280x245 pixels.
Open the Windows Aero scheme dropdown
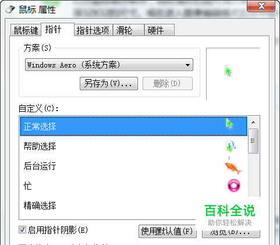point(109,65)
